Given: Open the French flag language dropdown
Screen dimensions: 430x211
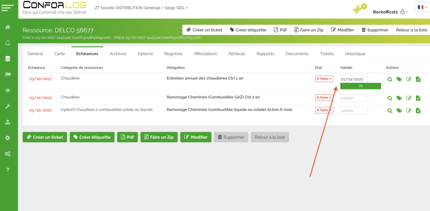Looking at the screenshot, I should (x=421, y=8).
